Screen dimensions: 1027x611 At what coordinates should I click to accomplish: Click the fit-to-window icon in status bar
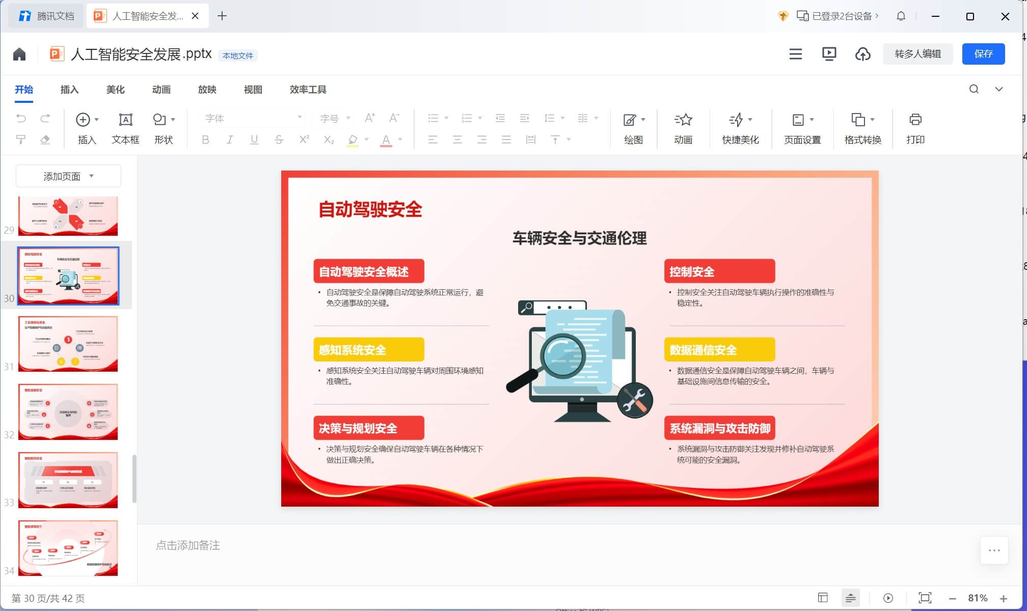(925, 598)
